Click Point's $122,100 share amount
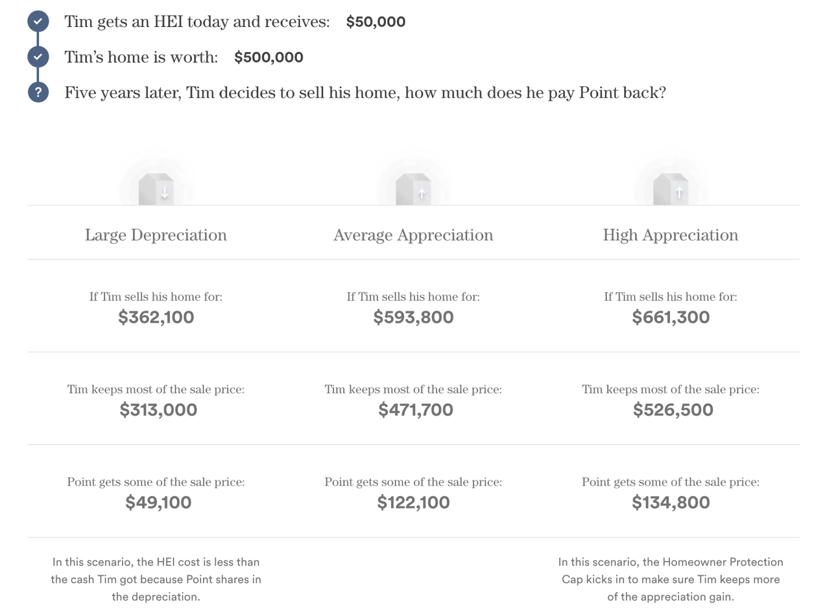827x616 pixels. coord(413,502)
